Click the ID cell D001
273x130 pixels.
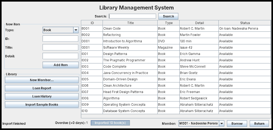point(92,41)
